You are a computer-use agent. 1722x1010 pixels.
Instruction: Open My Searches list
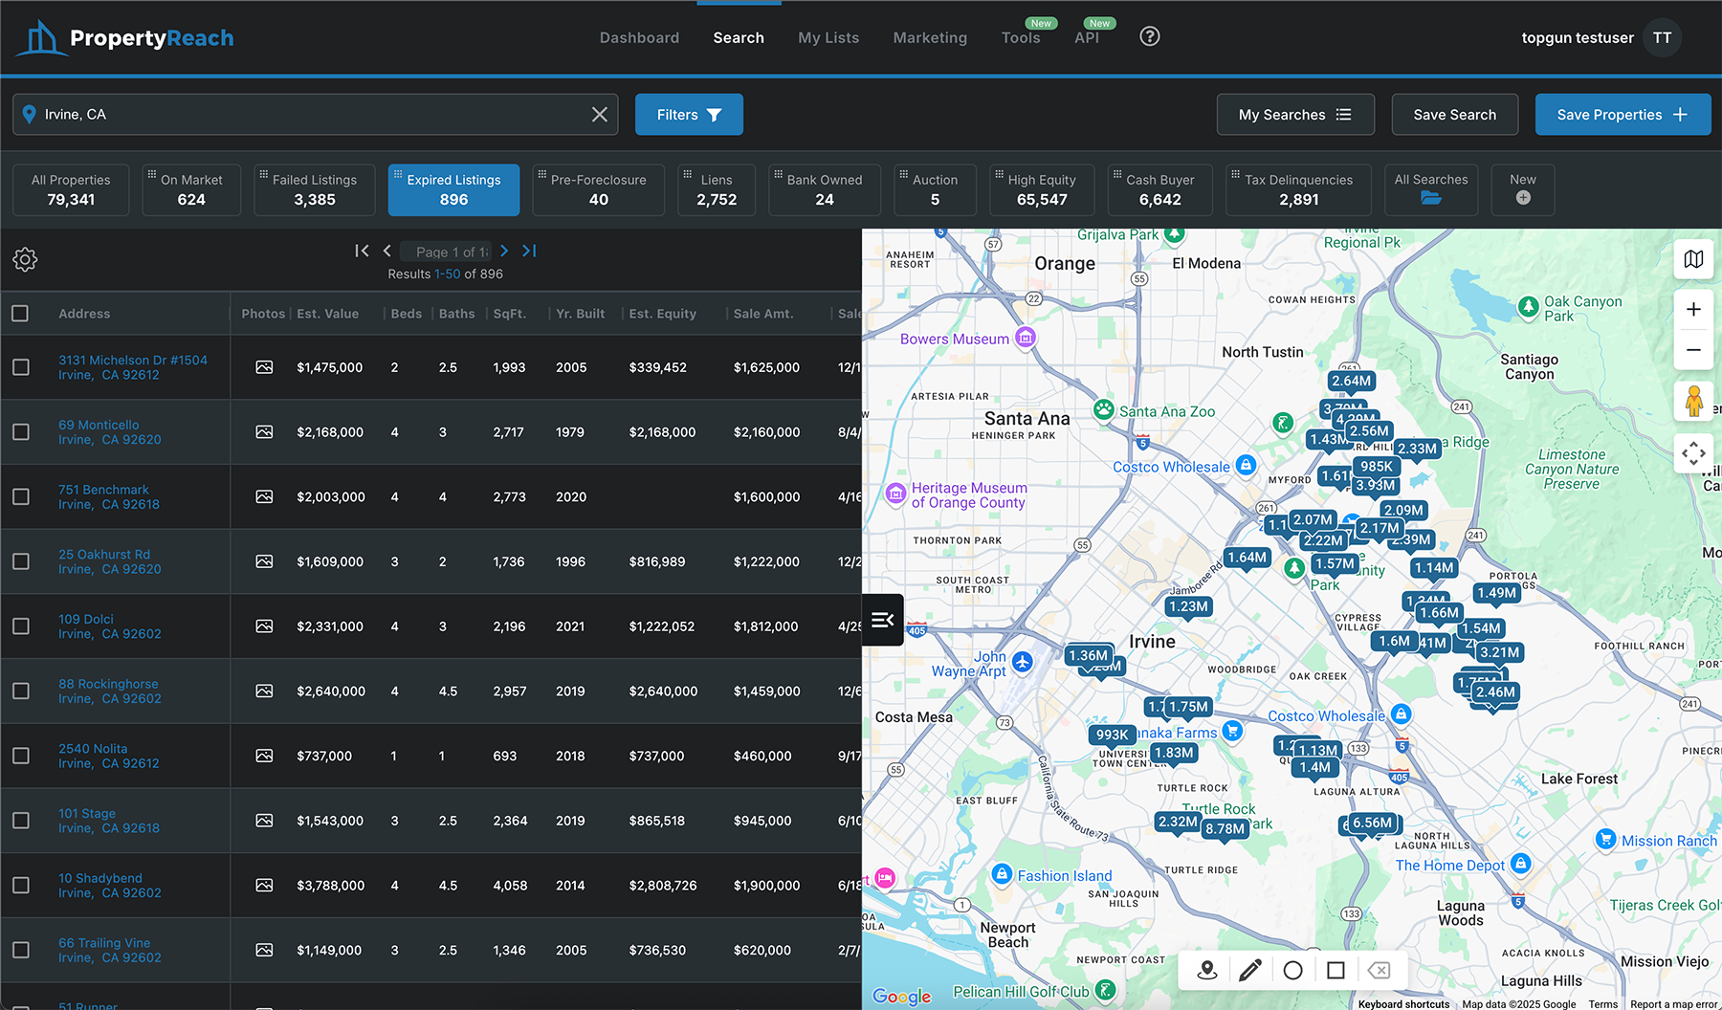click(x=1295, y=115)
